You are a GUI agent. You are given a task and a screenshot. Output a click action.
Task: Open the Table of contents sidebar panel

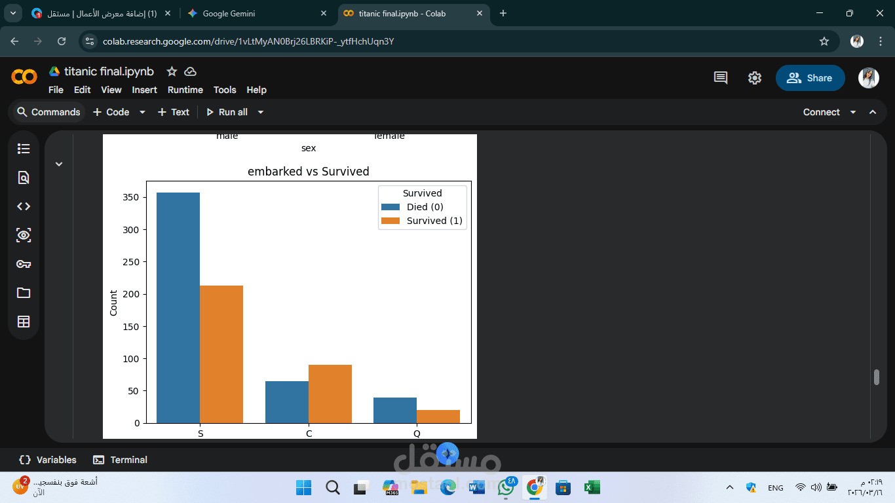click(x=24, y=149)
